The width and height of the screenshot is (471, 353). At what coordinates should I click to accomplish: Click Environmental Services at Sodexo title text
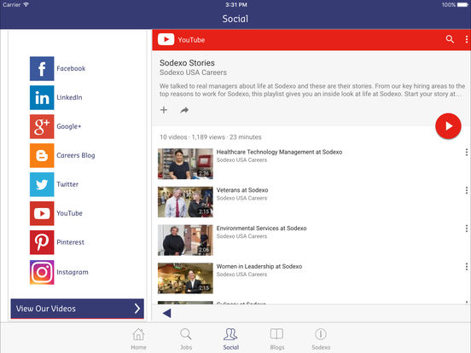[x=262, y=229]
